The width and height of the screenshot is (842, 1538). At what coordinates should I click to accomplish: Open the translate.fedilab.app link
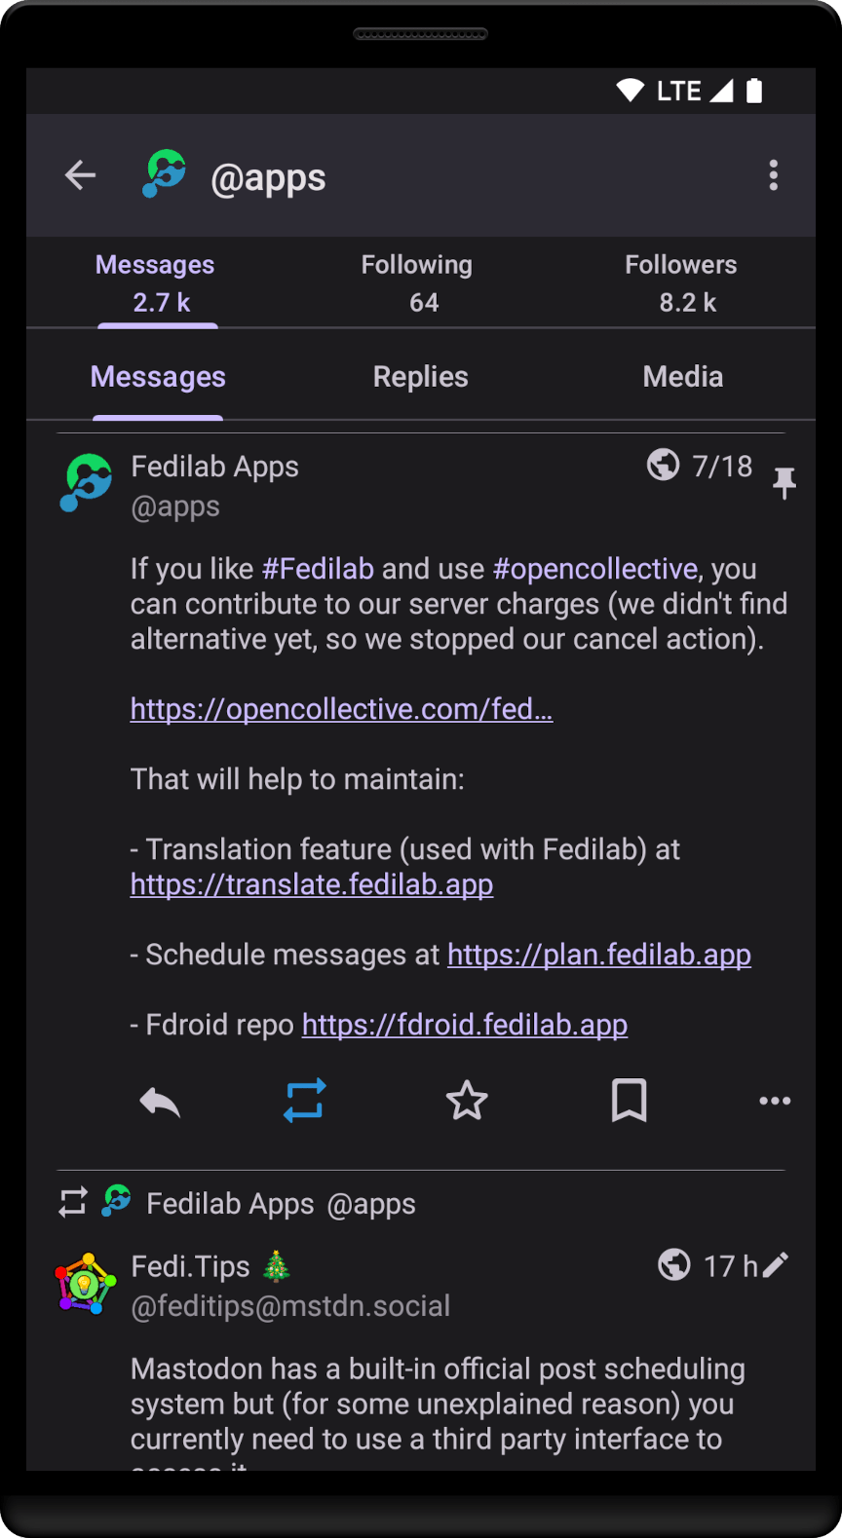coord(312,884)
